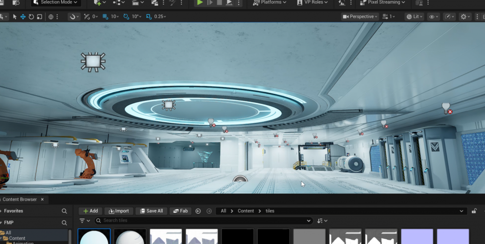Screen dimensions: 485x244
Task: Open the Lit view mode dropdown
Action: [415, 17]
